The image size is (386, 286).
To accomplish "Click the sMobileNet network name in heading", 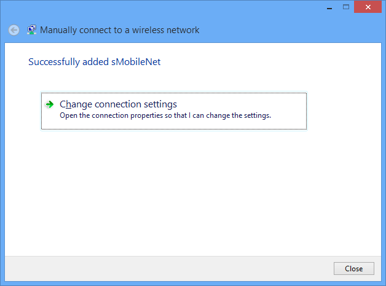I will click(x=135, y=62).
